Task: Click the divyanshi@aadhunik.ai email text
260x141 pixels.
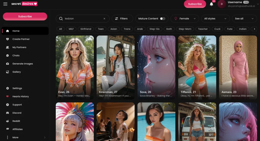Action: (241, 6)
